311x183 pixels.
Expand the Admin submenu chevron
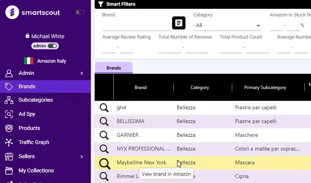82,73
